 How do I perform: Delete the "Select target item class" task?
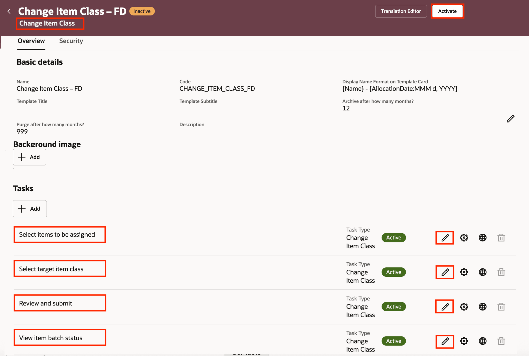[501, 272]
